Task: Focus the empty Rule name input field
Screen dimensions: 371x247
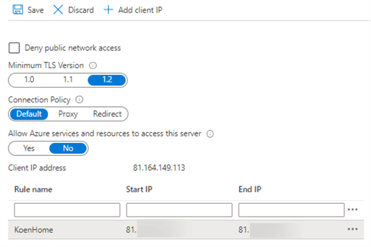Action: (67, 210)
